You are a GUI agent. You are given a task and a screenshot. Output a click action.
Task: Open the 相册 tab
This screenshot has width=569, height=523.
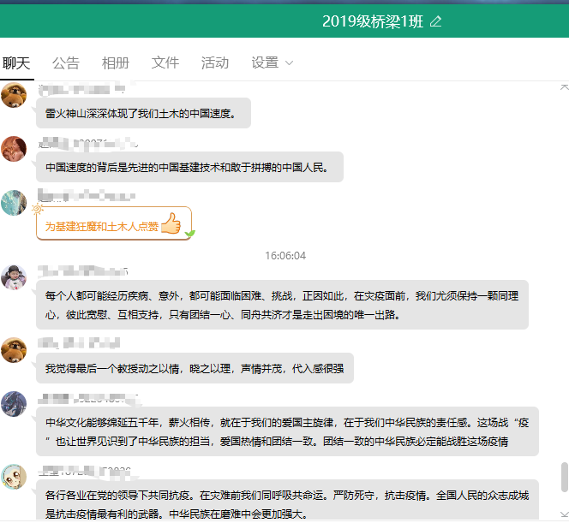pyautogui.click(x=116, y=62)
